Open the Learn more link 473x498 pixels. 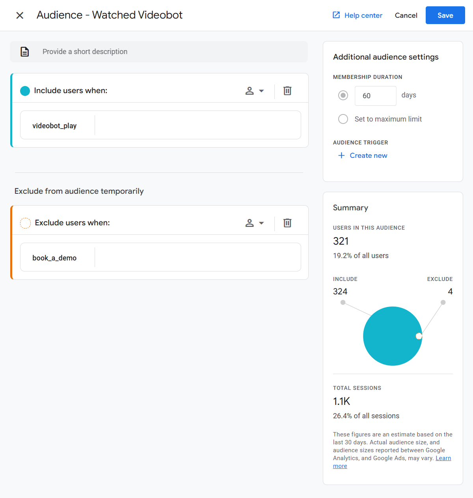coord(443,458)
